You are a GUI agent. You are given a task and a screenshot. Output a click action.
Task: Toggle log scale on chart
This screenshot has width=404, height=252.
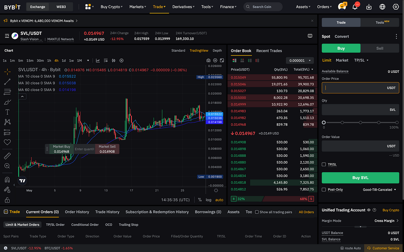[208, 200]
